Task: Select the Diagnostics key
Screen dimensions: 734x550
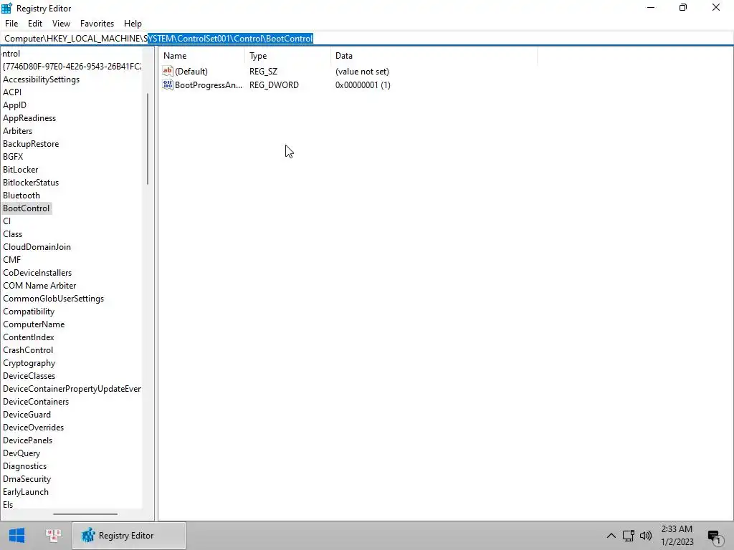Action: pyautogui.click(x=25, y=466)
